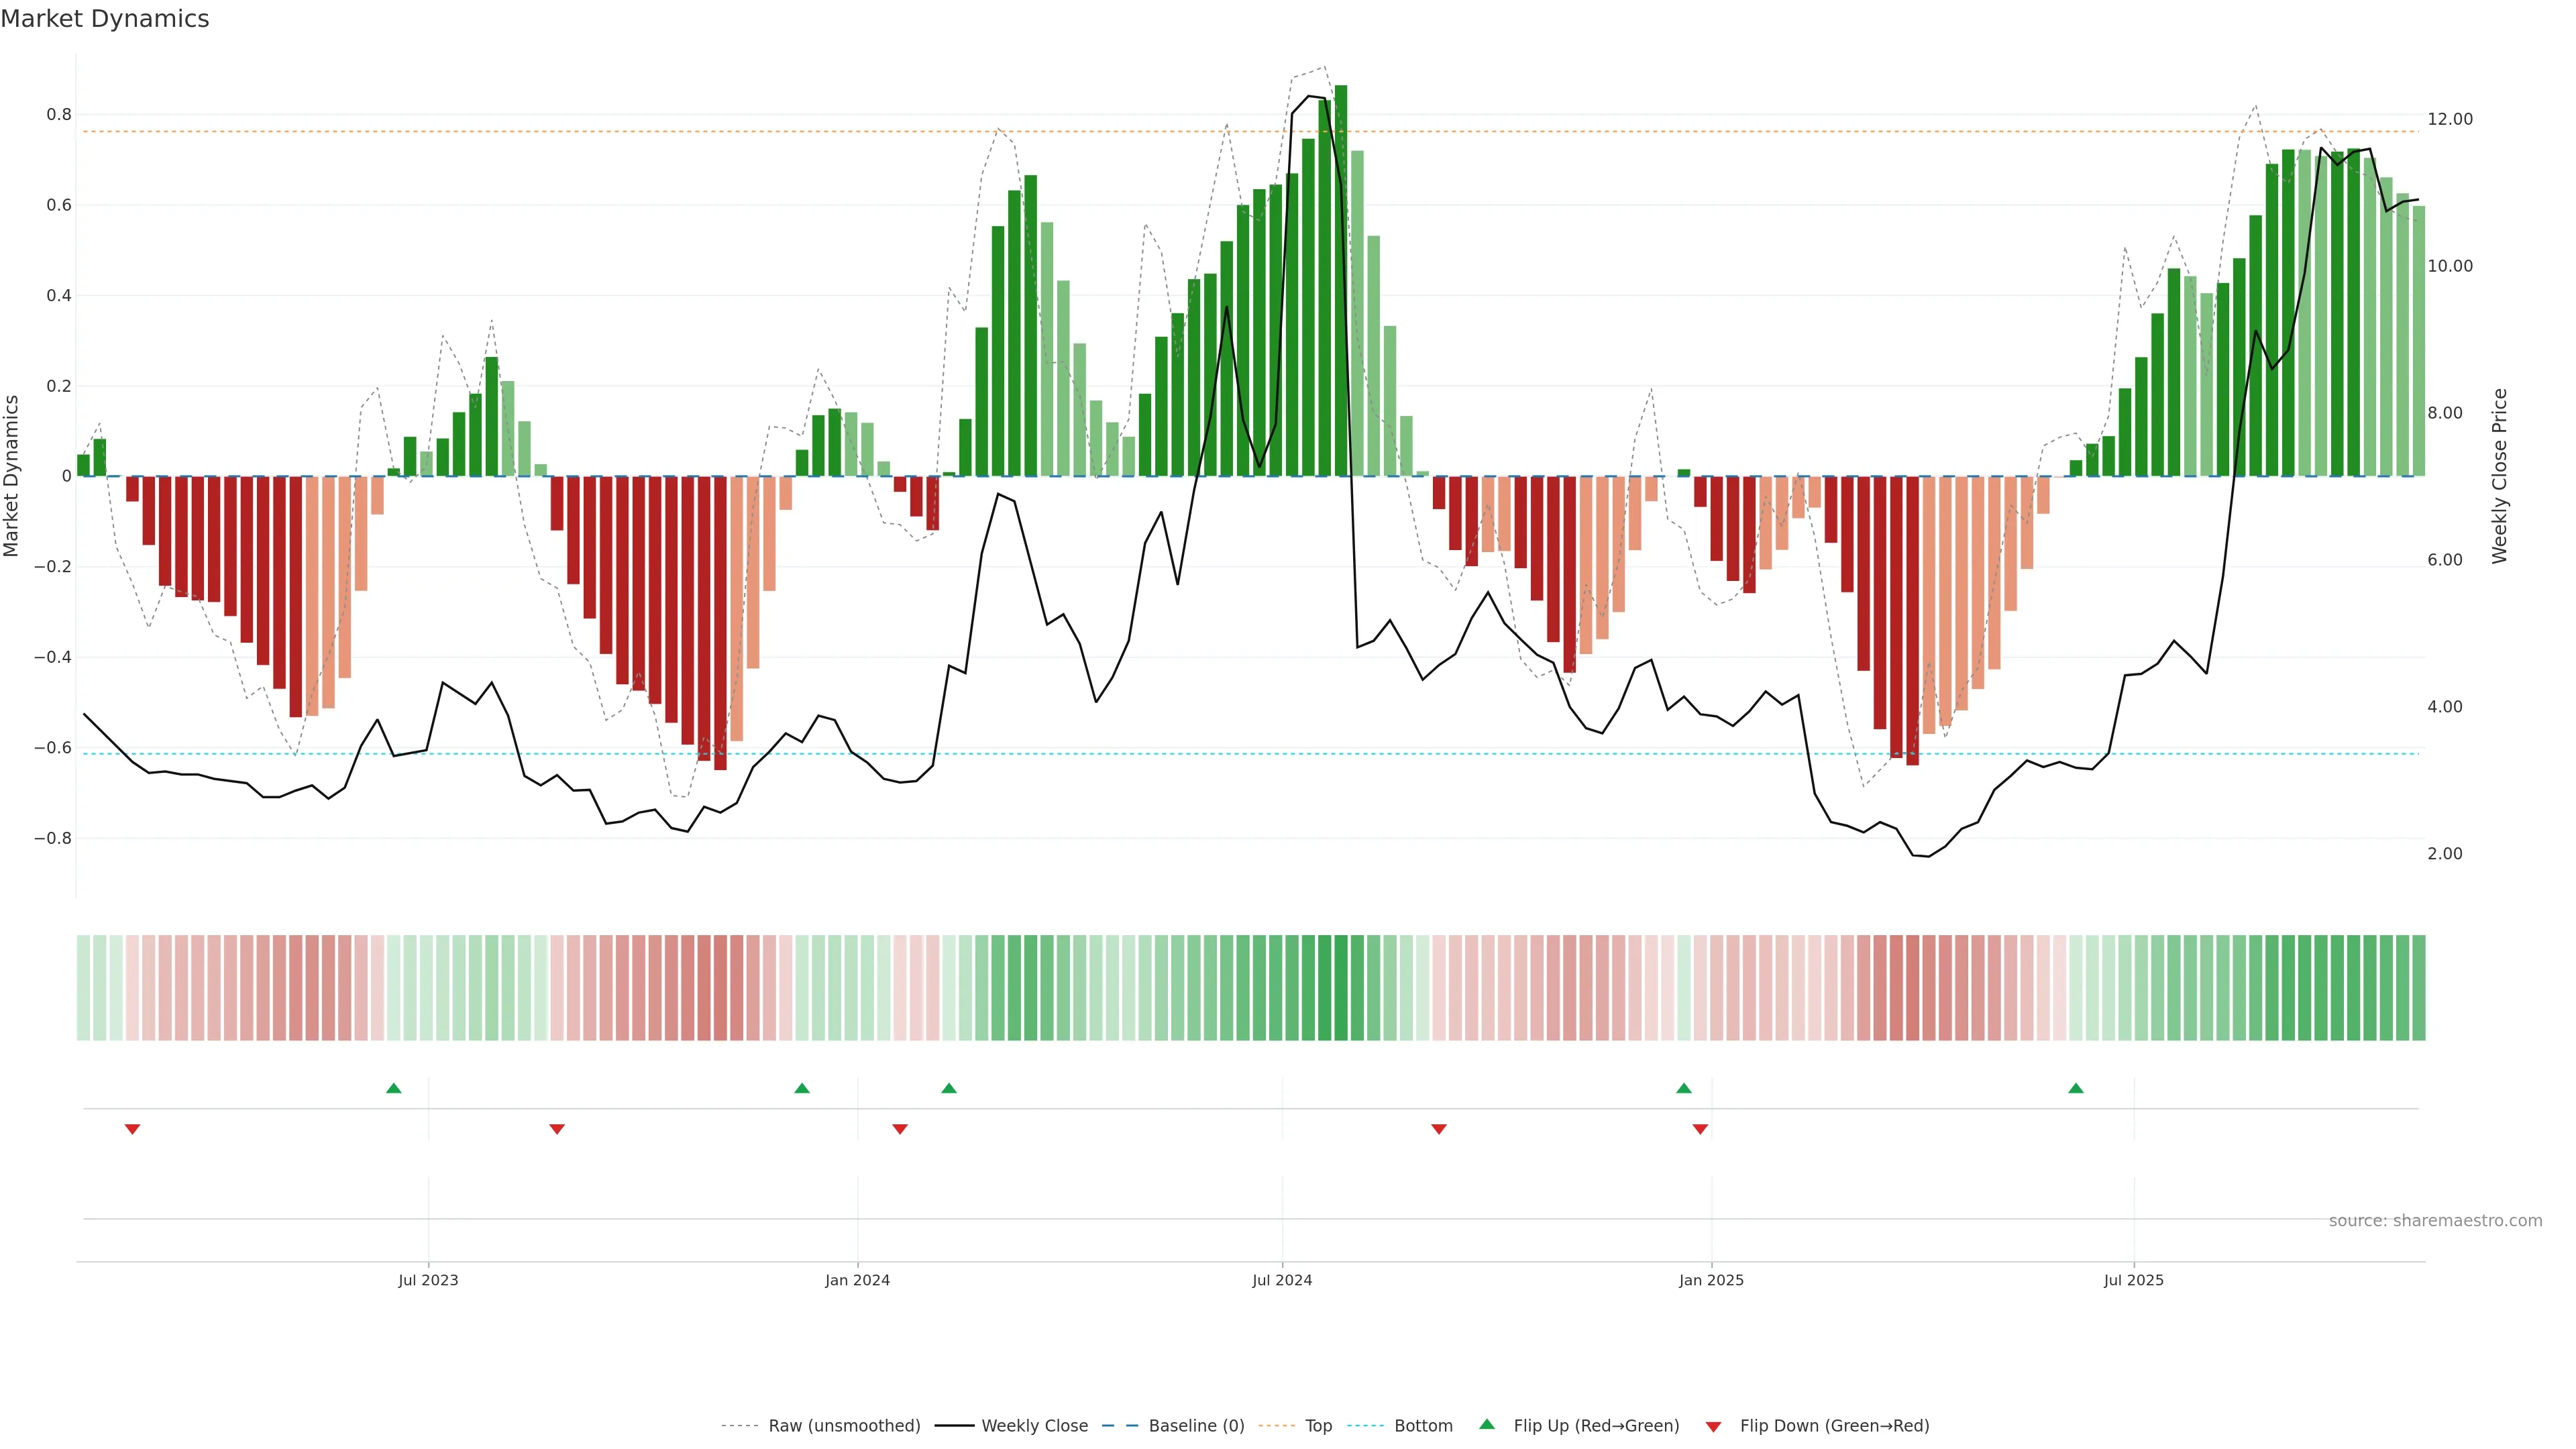
Task: Click the green triangle icon in the legend
Action: [1487, 1424]
